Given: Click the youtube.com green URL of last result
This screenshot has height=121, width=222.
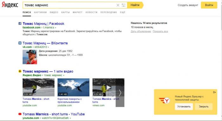Looking at the screenshot, I should [x=31, y=118].
